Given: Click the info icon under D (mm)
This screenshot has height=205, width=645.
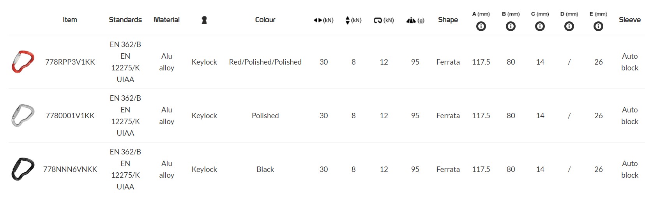Looking at the screenshot, I should click(x=569, y=26).
